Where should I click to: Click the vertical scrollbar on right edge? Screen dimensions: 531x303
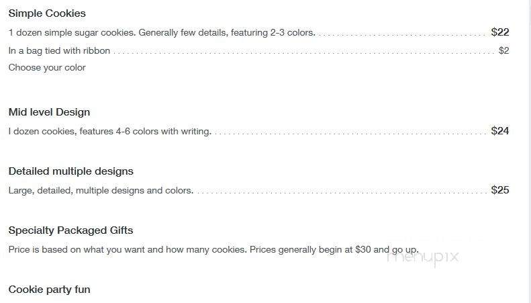click(528, 152)
